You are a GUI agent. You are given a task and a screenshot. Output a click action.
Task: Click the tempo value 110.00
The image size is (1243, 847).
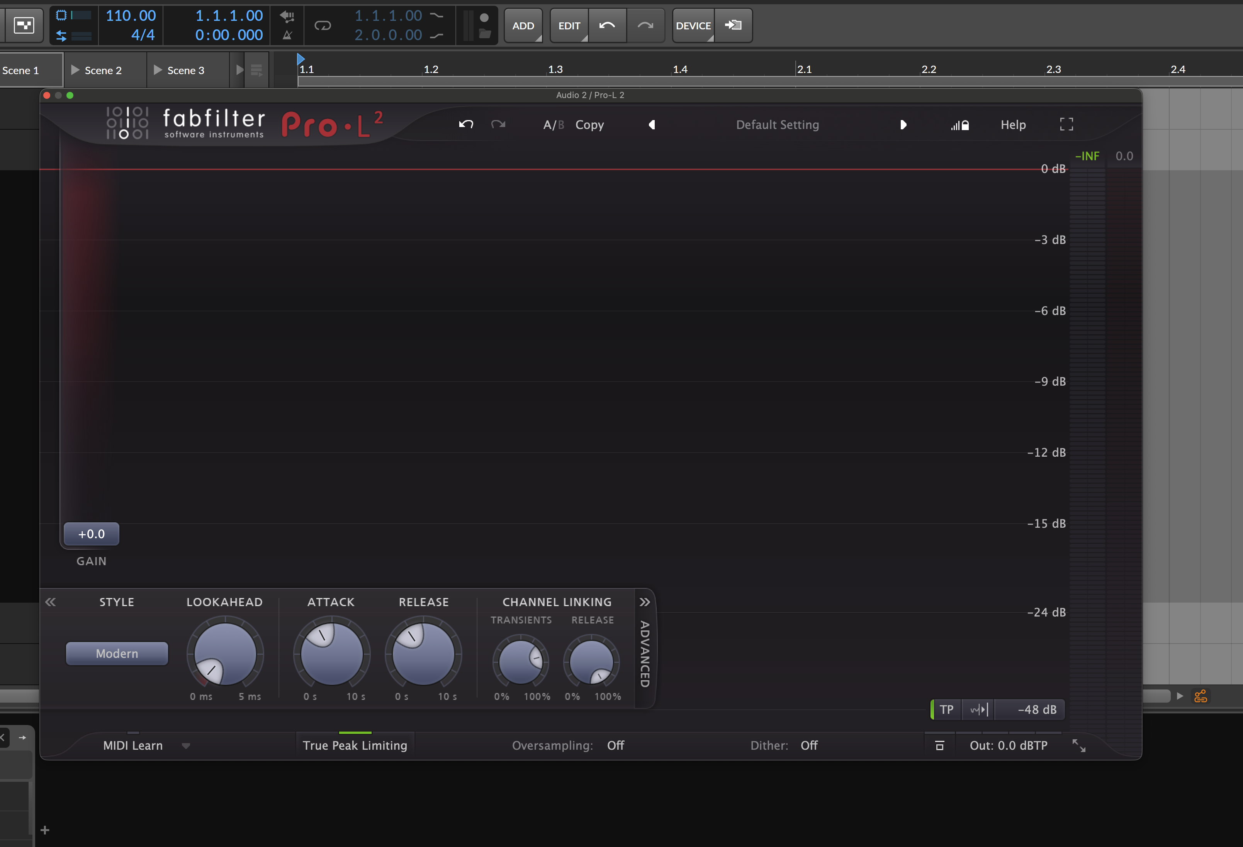pyautogui.click(x=131, y=15)
